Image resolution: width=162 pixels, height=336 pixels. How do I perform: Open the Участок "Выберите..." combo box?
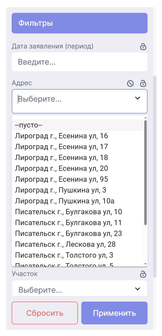[x=79, y=290]
